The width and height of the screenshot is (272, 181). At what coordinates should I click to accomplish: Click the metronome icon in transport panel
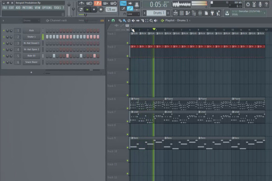tap(81, 3)
